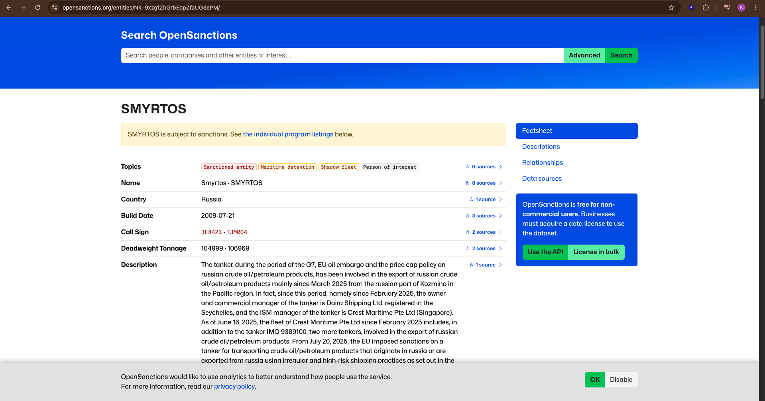765x401 pixels.
Task: Disable analytics in the cookie banner
Action: click(621, 380)
